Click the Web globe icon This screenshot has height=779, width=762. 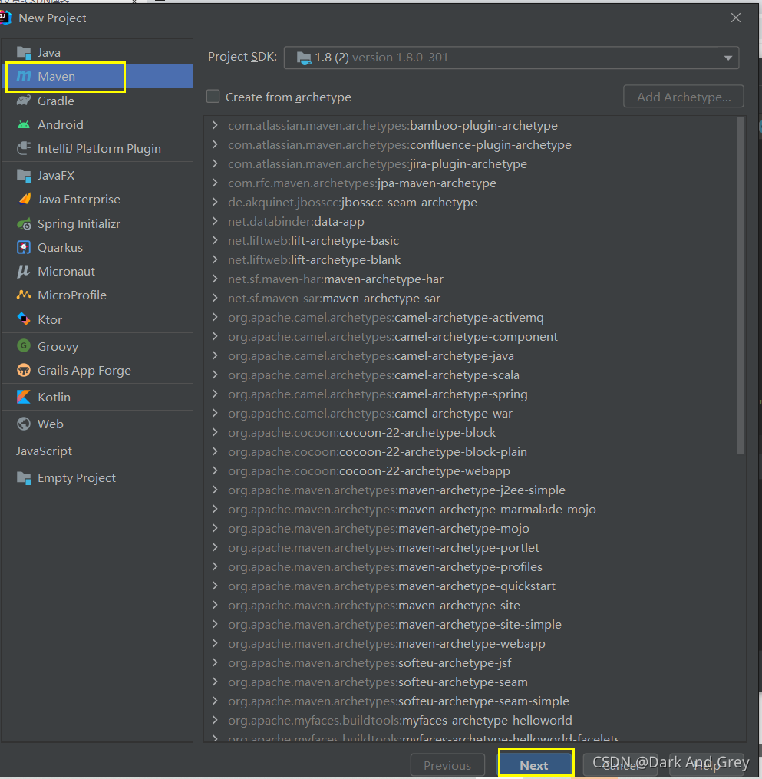click(24, 424)
